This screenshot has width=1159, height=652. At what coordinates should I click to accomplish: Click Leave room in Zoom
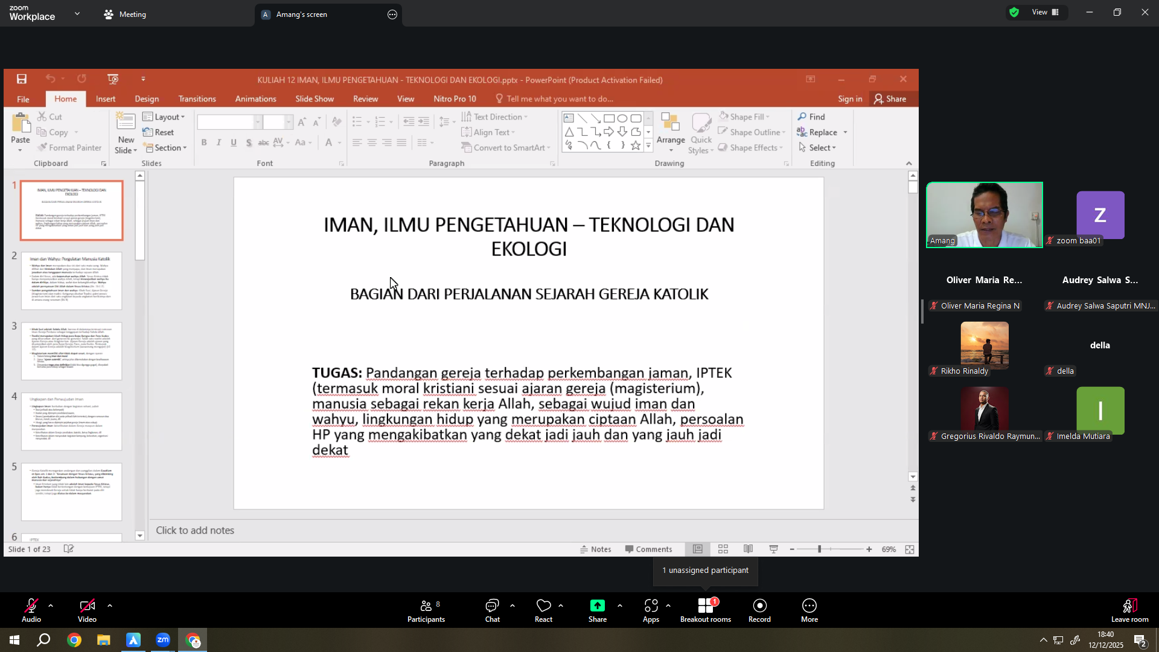pos(1130,610)
